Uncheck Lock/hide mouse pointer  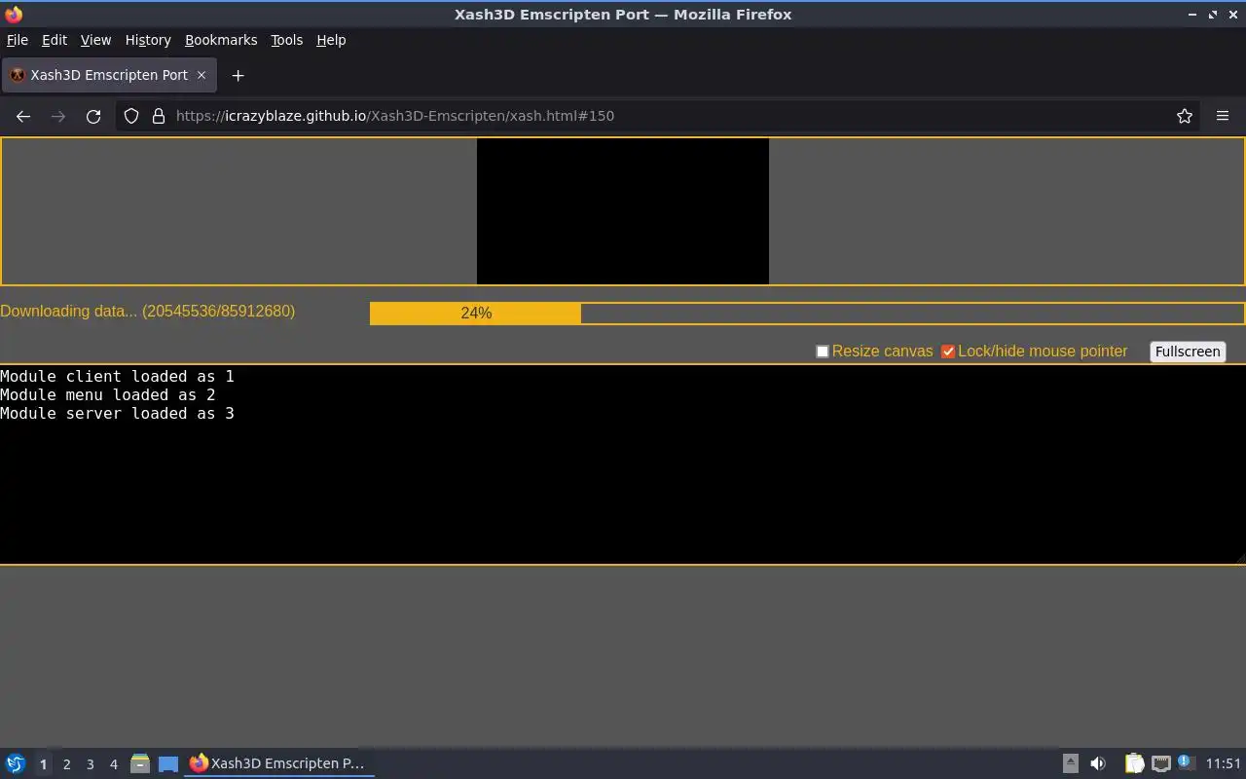click(x=948, y=352)
